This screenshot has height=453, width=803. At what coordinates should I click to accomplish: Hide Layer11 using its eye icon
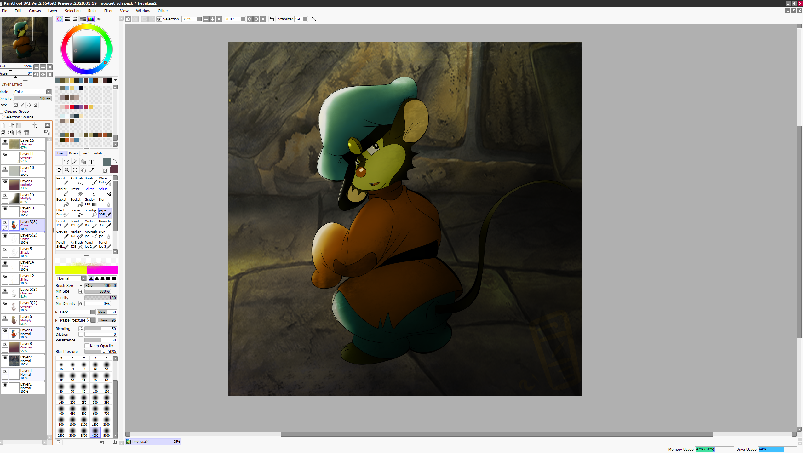[x=5, y=155]
